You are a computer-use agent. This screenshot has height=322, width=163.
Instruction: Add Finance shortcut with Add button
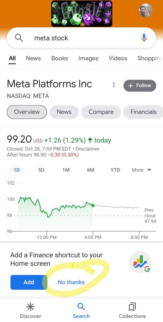tap(29, 282)
